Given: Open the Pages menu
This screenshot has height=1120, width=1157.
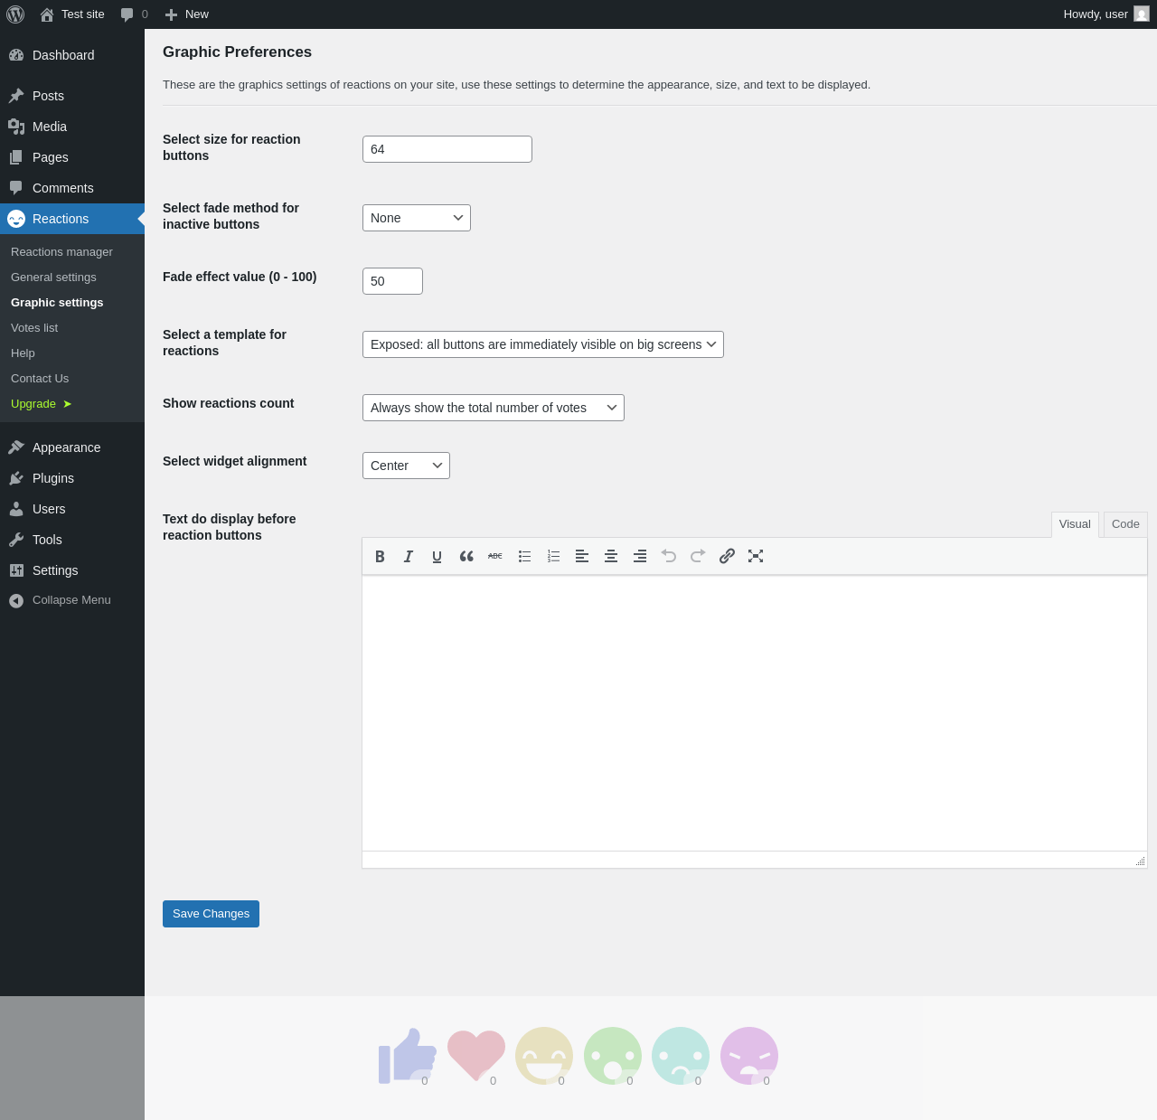Looking at the screenshot, I should (x=72, y=157).
